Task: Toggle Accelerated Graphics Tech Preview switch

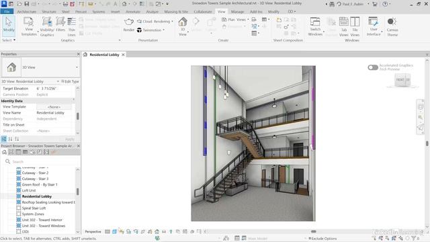Action: pyautogui.click(x=373, y=67)
